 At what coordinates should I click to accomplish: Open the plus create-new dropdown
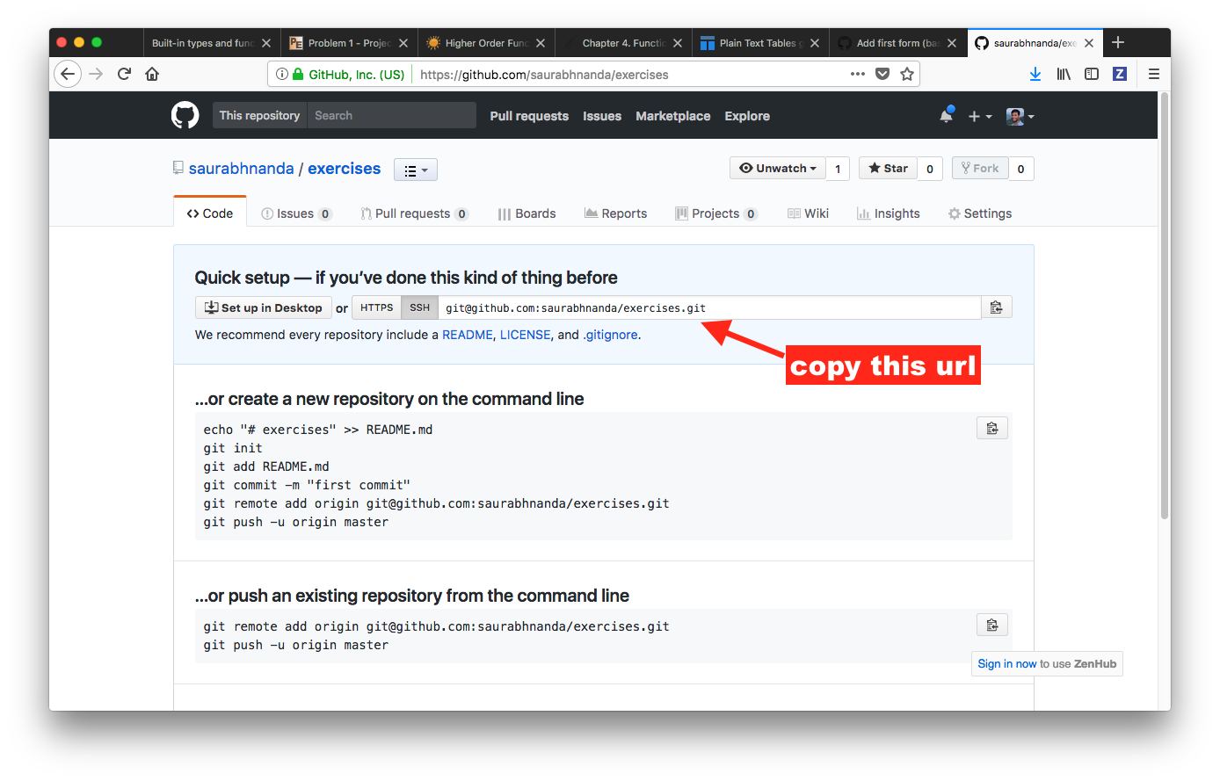pyautogui.click(x=979, y=116)
